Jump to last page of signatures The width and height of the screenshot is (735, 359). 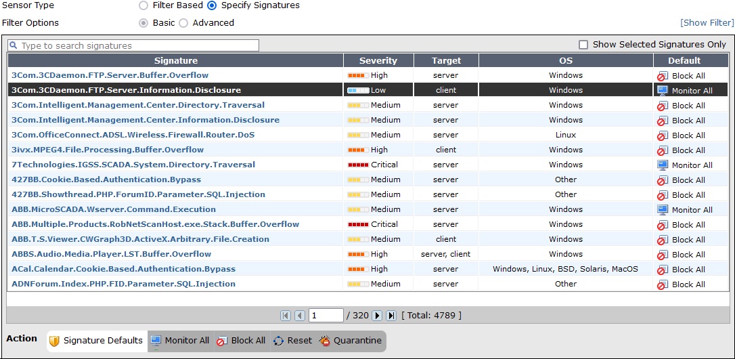391,316
